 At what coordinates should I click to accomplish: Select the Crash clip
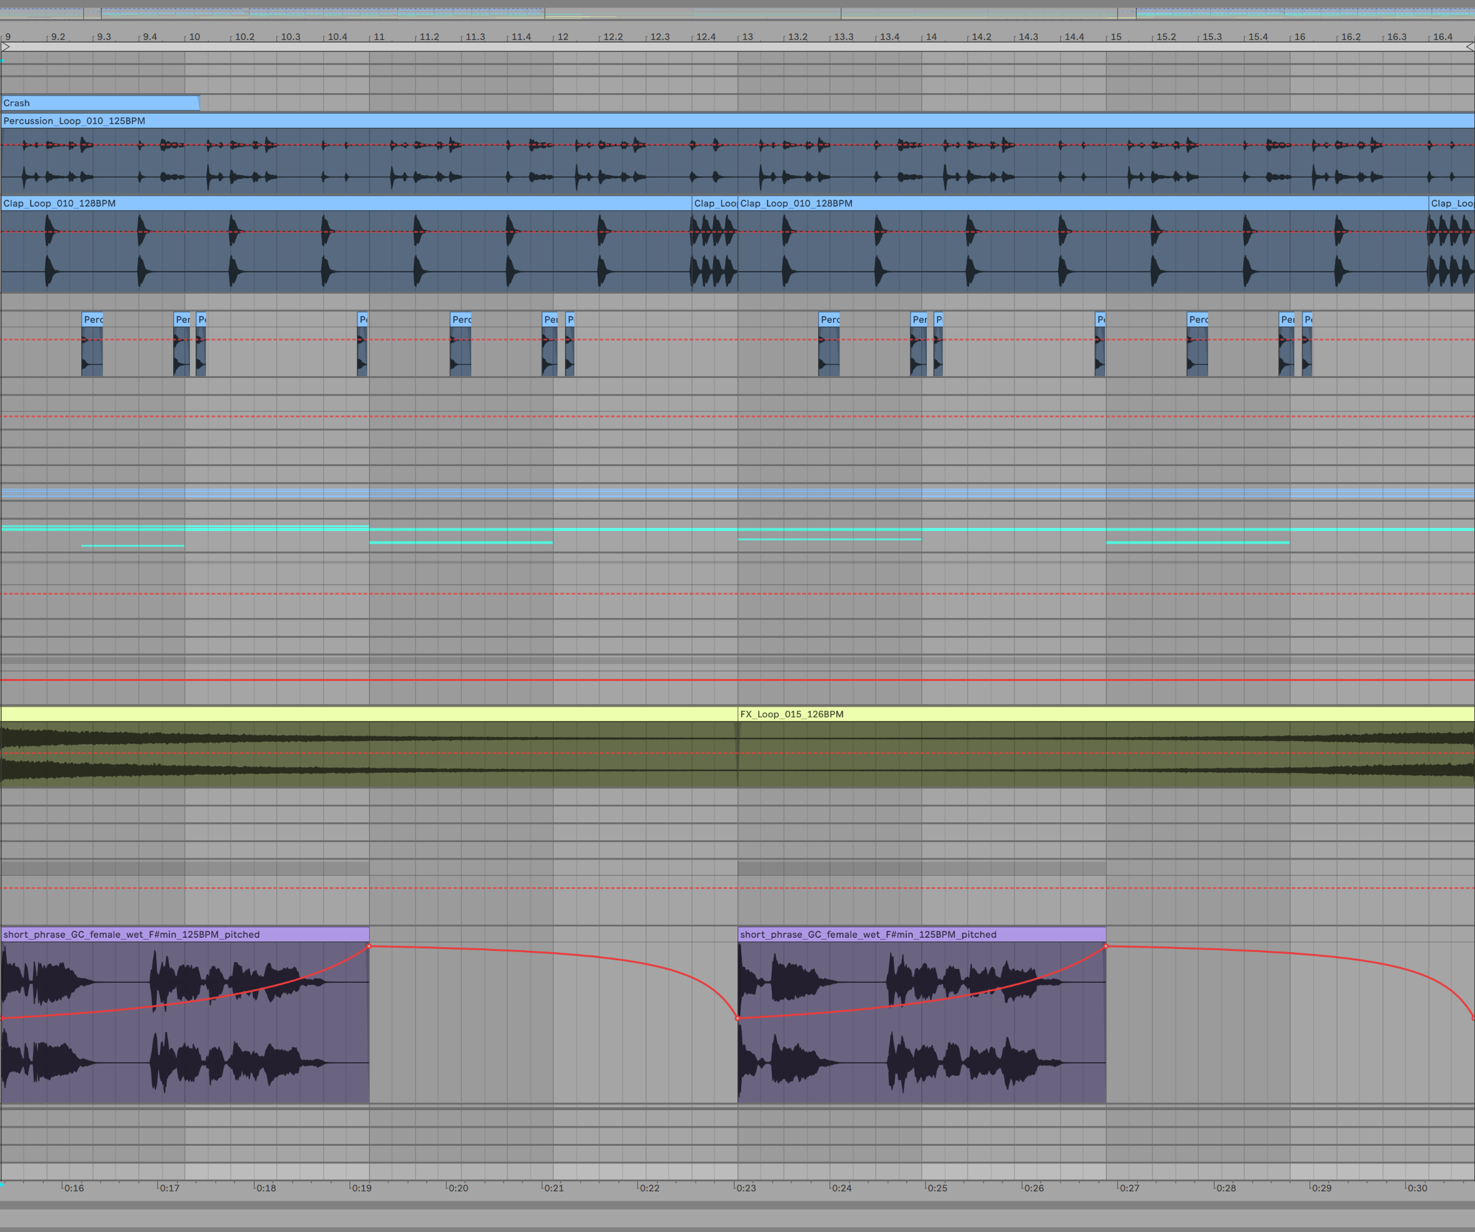point(98,103)
